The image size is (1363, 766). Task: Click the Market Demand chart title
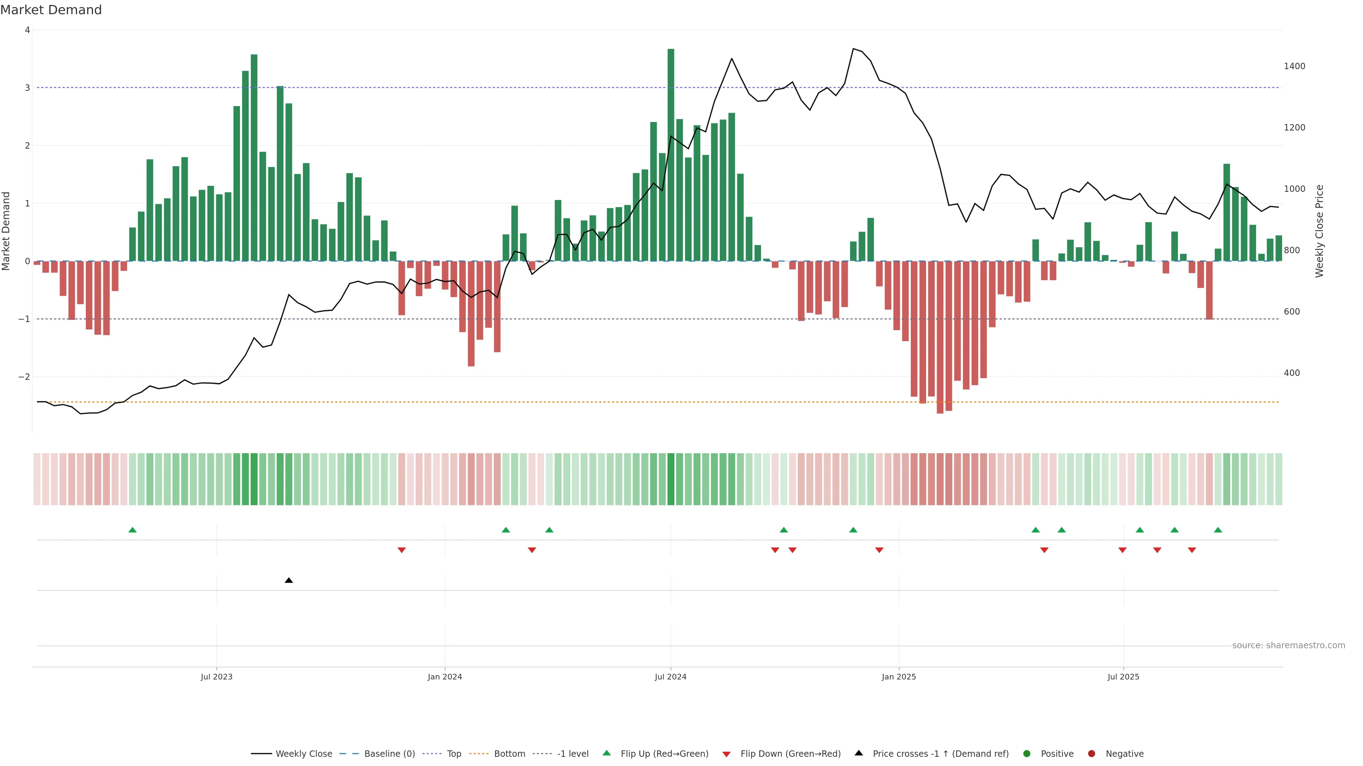pyautogui.click(x=51, y=10)
